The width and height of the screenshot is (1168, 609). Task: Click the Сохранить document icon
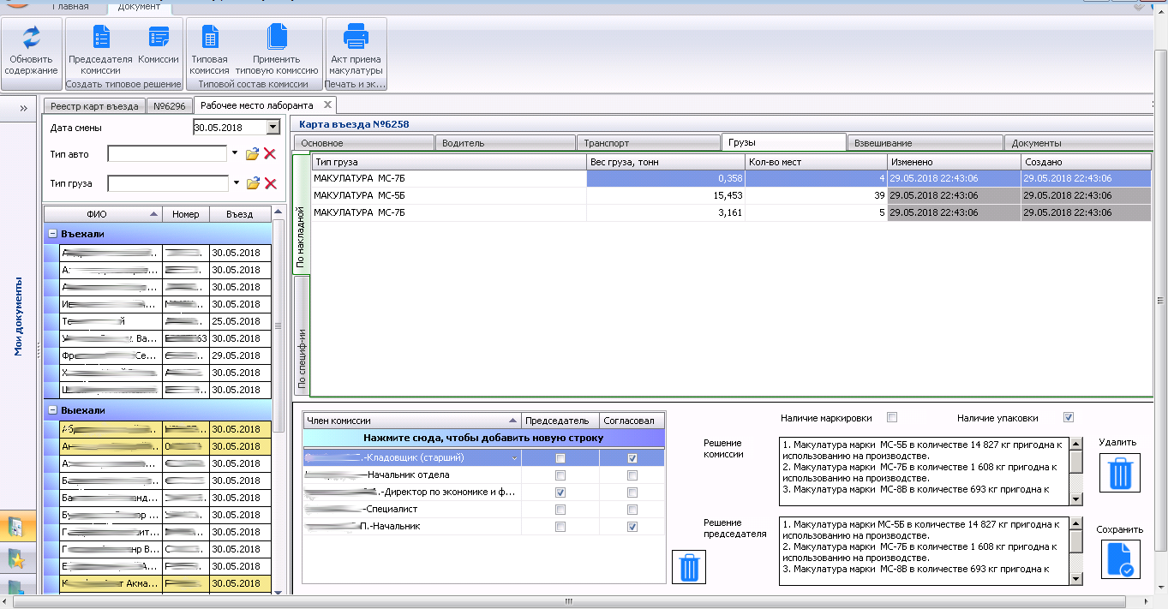(x=1120, y=559)
